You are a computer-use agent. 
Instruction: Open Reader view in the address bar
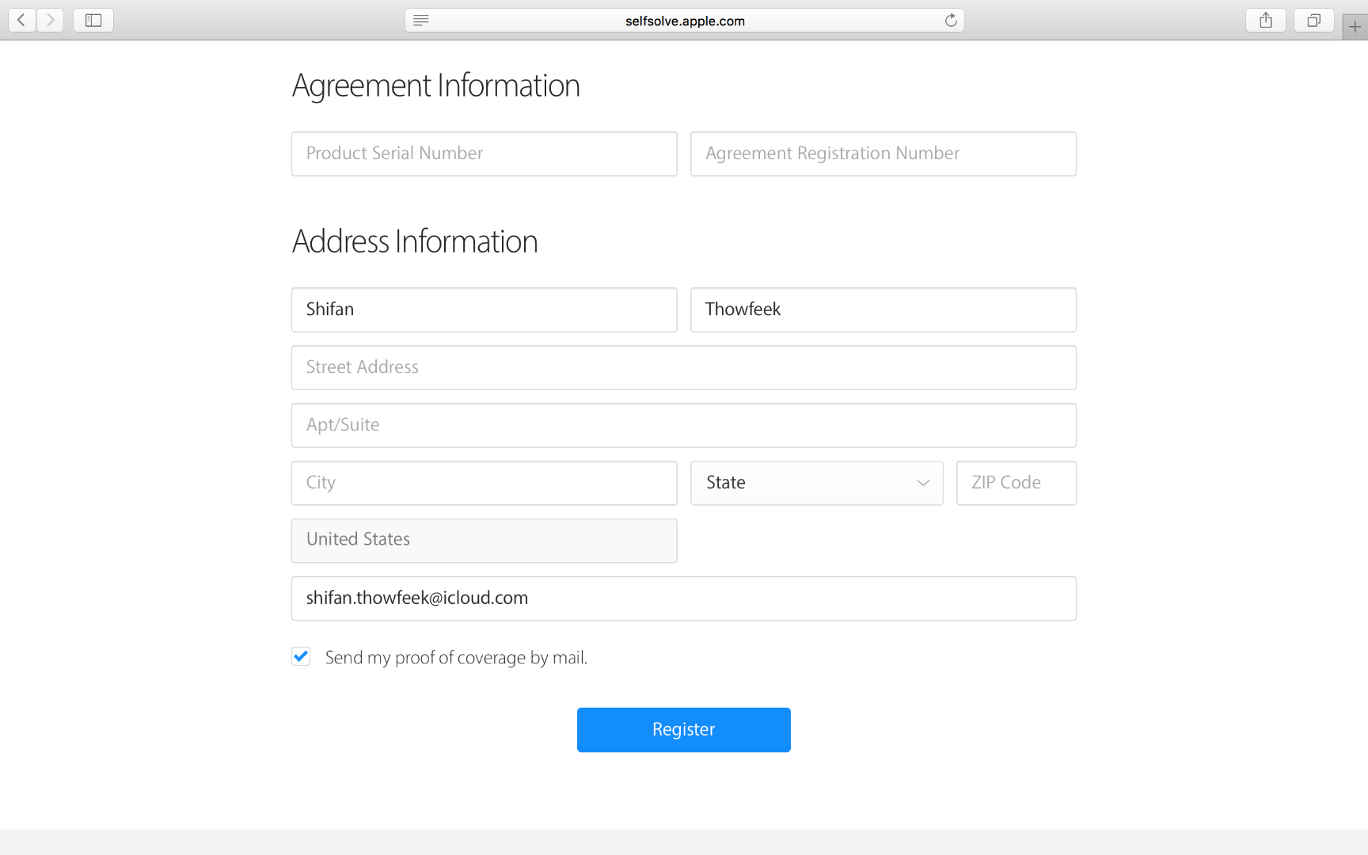click(x=420, y=20)
